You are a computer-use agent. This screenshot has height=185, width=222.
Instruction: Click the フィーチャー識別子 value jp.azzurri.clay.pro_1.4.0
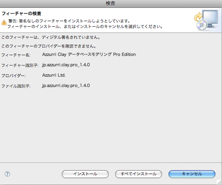point(66,65)
